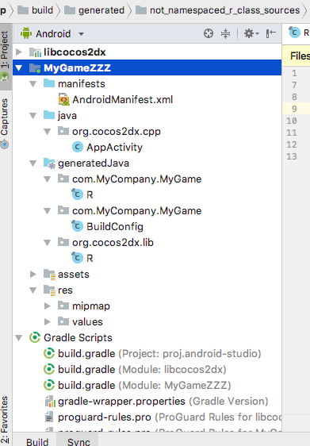The image size is (310, 446).
Task: Select R under the first com.MyCompany.MyGame package
Action: click(90, 195)
